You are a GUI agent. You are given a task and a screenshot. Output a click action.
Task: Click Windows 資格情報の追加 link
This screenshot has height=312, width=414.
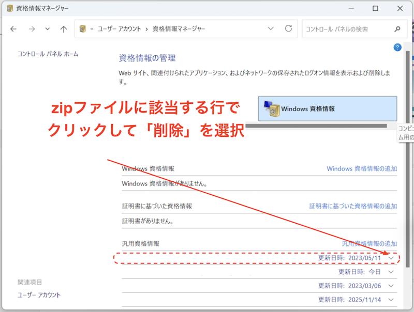362,168
